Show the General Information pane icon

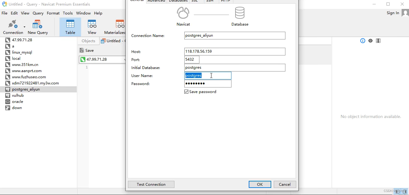363,41
